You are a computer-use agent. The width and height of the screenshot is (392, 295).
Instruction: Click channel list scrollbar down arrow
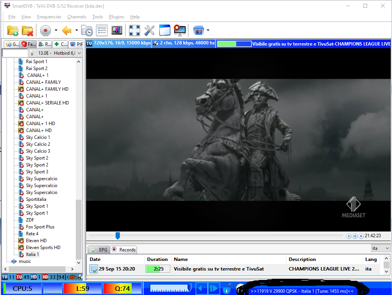coord(79,262)
